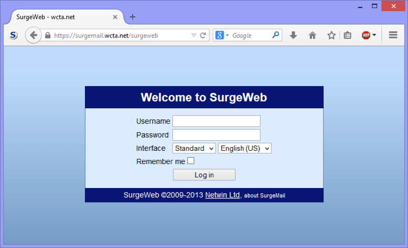The height and width of the screenshot is (248, 408).
Task: Open the Standard interface dropdown
Action: [x=194, y=148]
